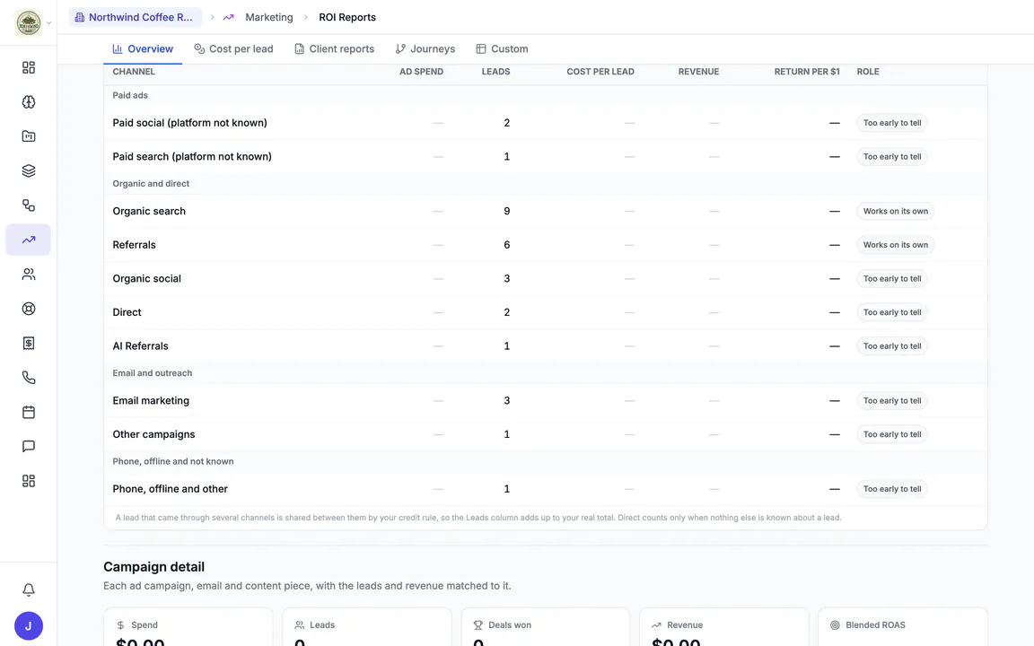Viewport: 1034px width, 646px height.
Task: Click Too early to tell badge for Direct
Action: (892, 312)
